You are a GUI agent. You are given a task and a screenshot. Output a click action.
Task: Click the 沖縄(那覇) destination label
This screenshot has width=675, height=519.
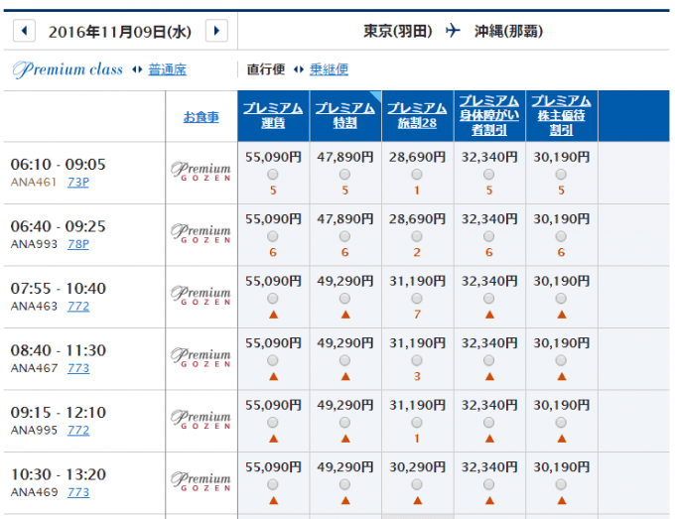508,31
